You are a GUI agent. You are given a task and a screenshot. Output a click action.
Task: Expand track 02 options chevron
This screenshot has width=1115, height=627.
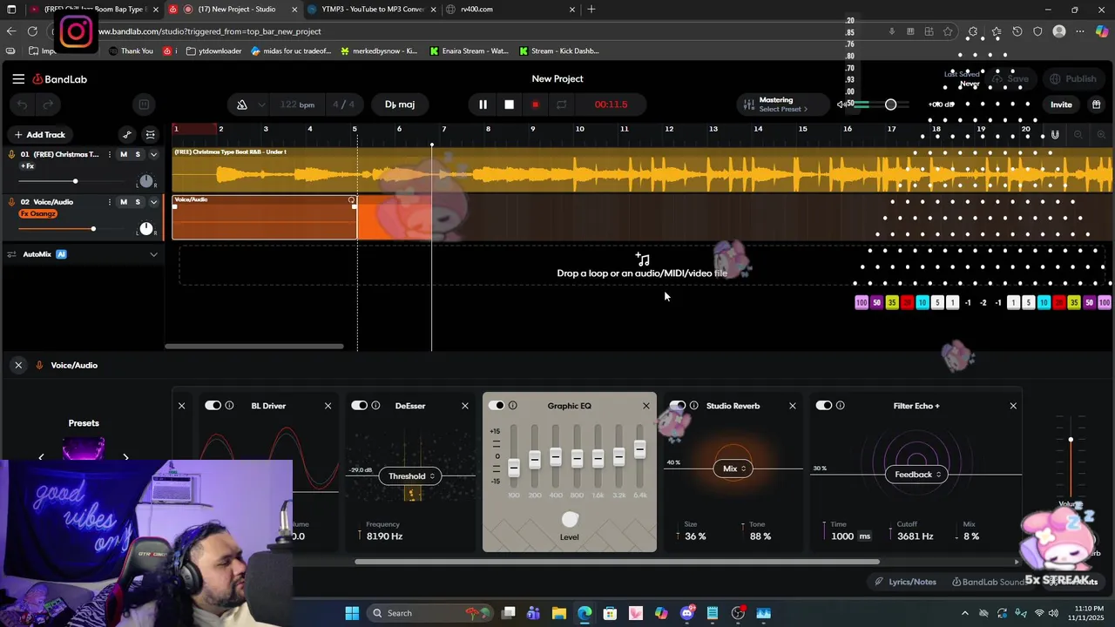point(153,202)
